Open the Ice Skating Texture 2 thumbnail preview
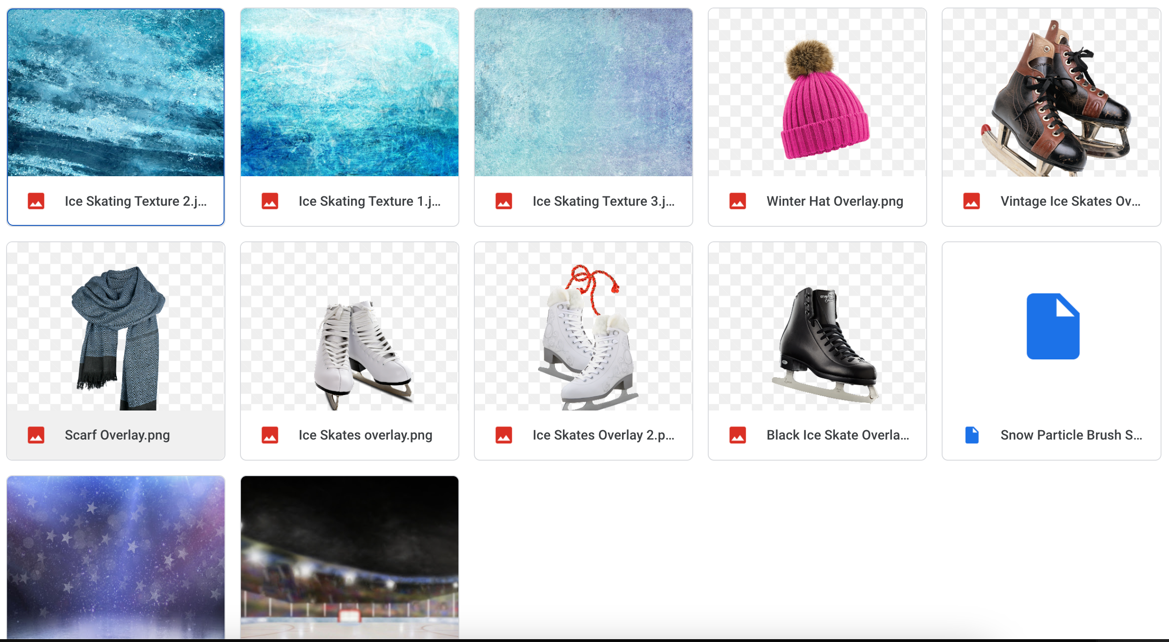Viewport: 1169px width, 642px height. pos(116,93)
